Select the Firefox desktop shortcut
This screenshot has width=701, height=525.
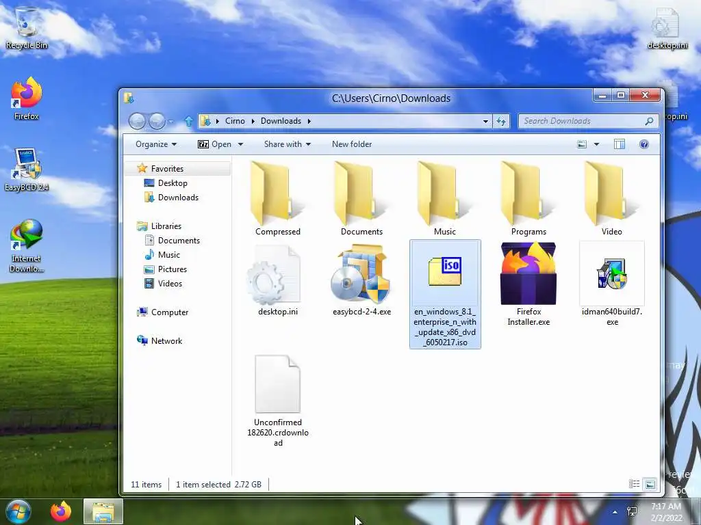point(27,98)
